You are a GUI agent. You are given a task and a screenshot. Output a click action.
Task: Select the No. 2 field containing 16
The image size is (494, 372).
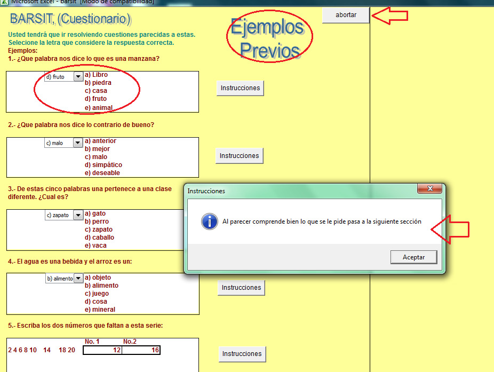pos(141,350)
